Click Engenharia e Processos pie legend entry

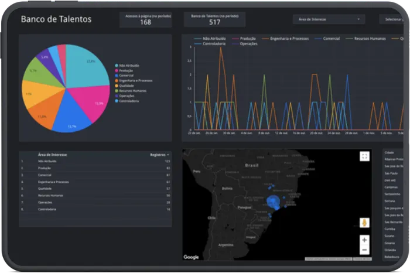point(134,80)
